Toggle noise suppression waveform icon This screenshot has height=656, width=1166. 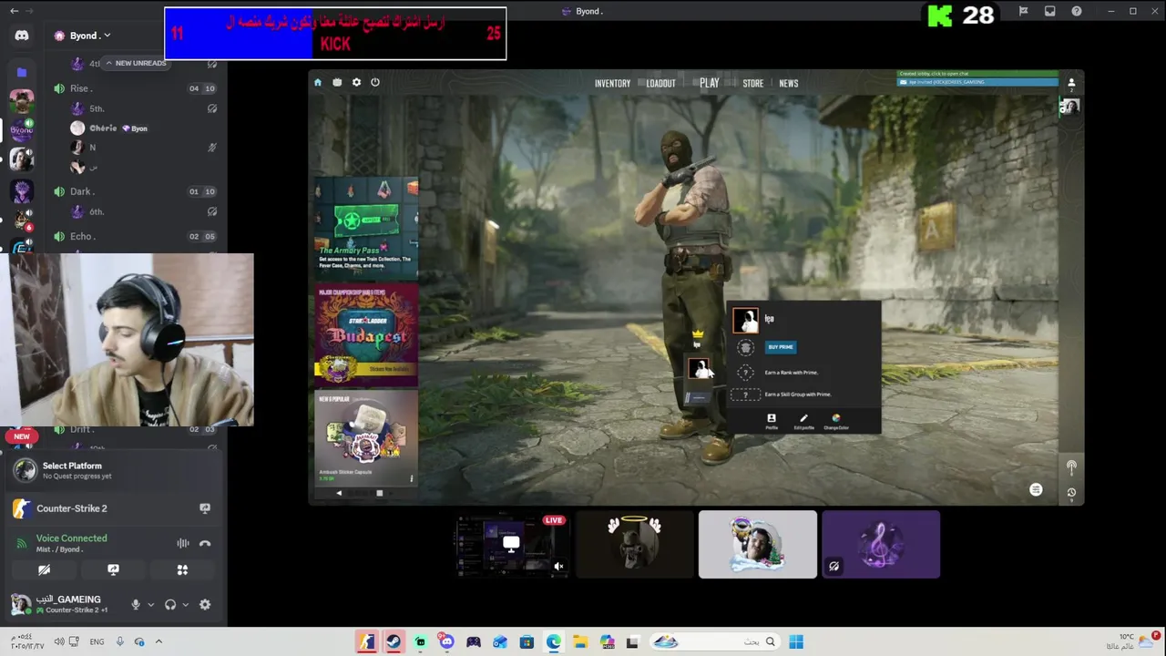[x=183, y=543]
